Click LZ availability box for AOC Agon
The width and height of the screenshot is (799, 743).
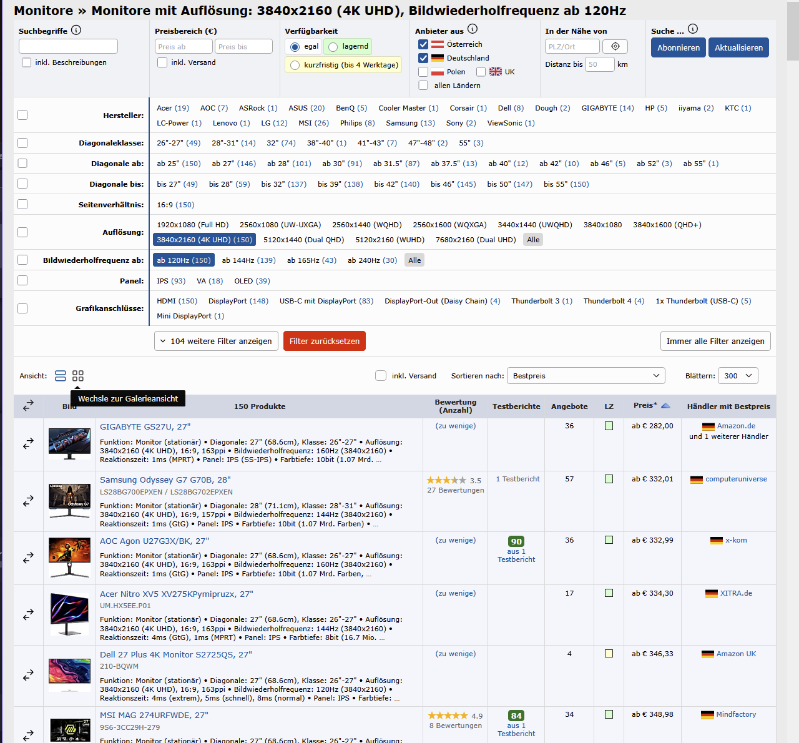point(609,540)
